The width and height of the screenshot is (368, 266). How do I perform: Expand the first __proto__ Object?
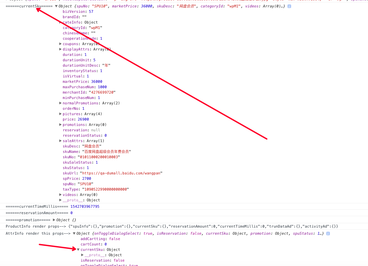(x=60, y=200)
